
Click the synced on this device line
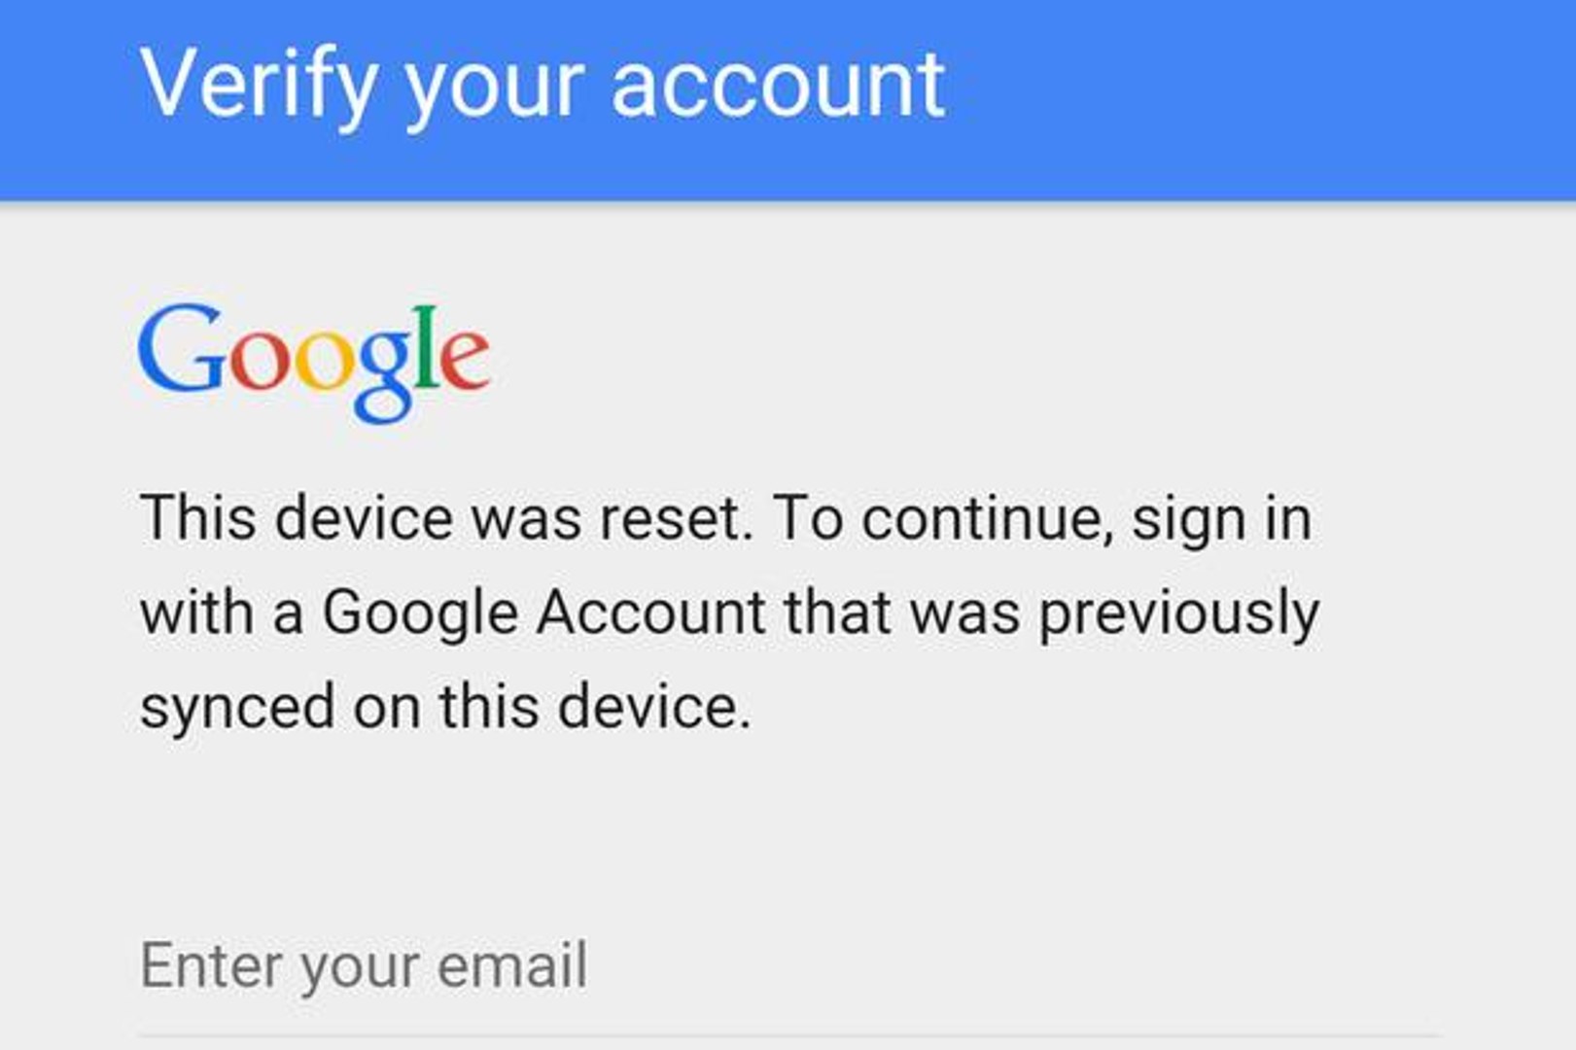click(x=445, y=706)
